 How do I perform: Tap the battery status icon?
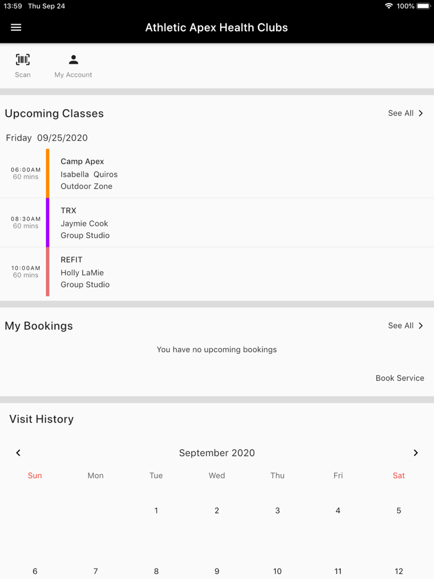(x=424, y=6)
